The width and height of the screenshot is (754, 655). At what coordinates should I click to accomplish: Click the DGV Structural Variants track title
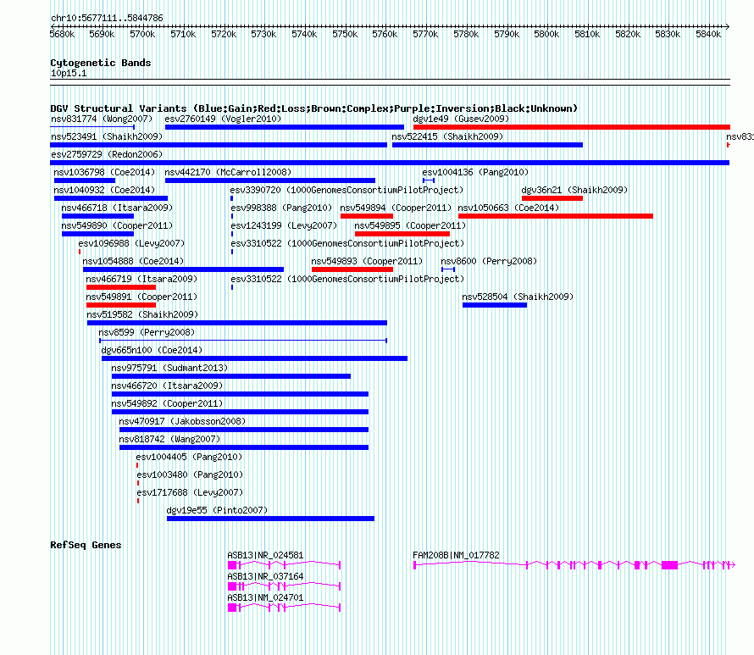(x=313, y=108)
